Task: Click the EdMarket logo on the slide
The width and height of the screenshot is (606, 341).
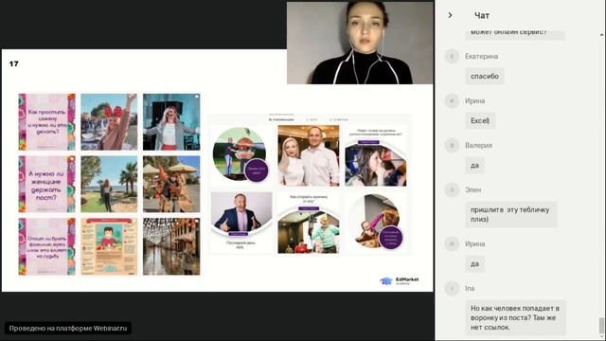Action: [x=399, y=280]
